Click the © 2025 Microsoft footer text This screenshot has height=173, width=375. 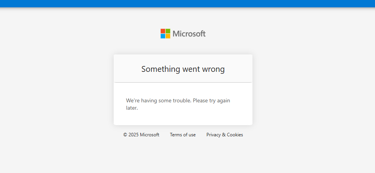coord(141,135)
